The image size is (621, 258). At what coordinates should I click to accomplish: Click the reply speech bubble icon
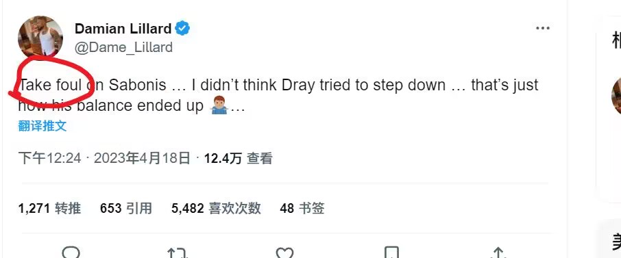tap(71, 253)
